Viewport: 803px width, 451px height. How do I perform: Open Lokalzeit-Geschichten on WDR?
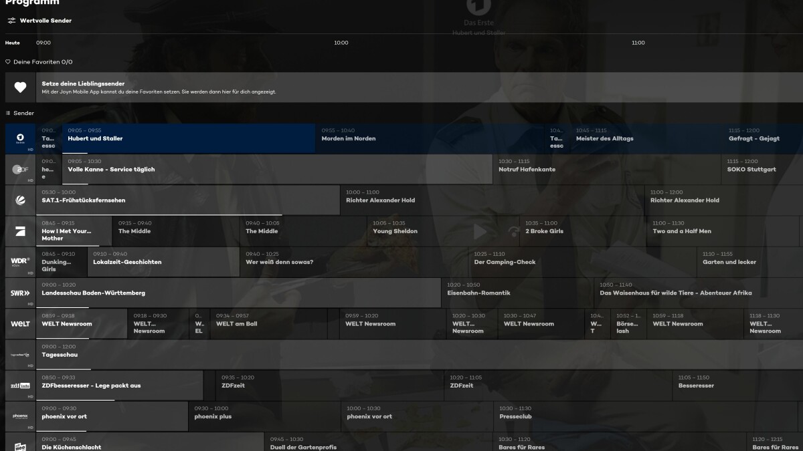point(163,262)
